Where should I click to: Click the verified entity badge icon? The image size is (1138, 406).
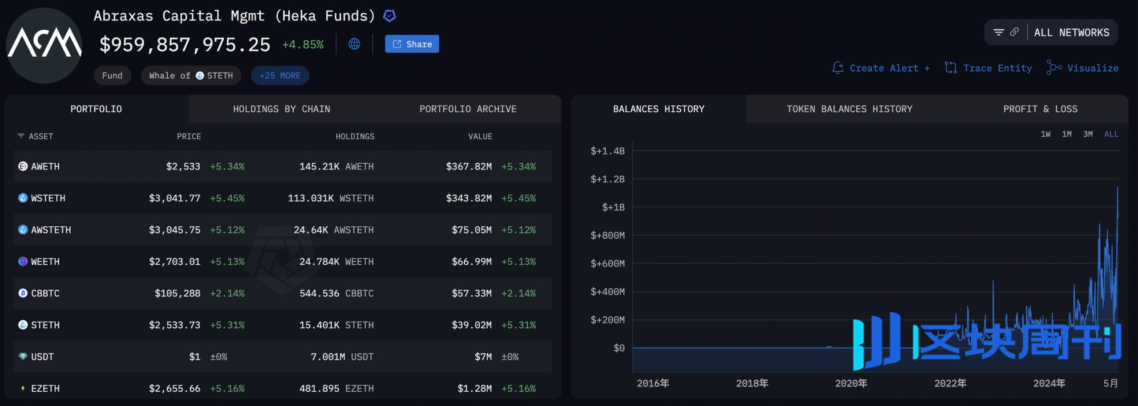pos(389,16)
